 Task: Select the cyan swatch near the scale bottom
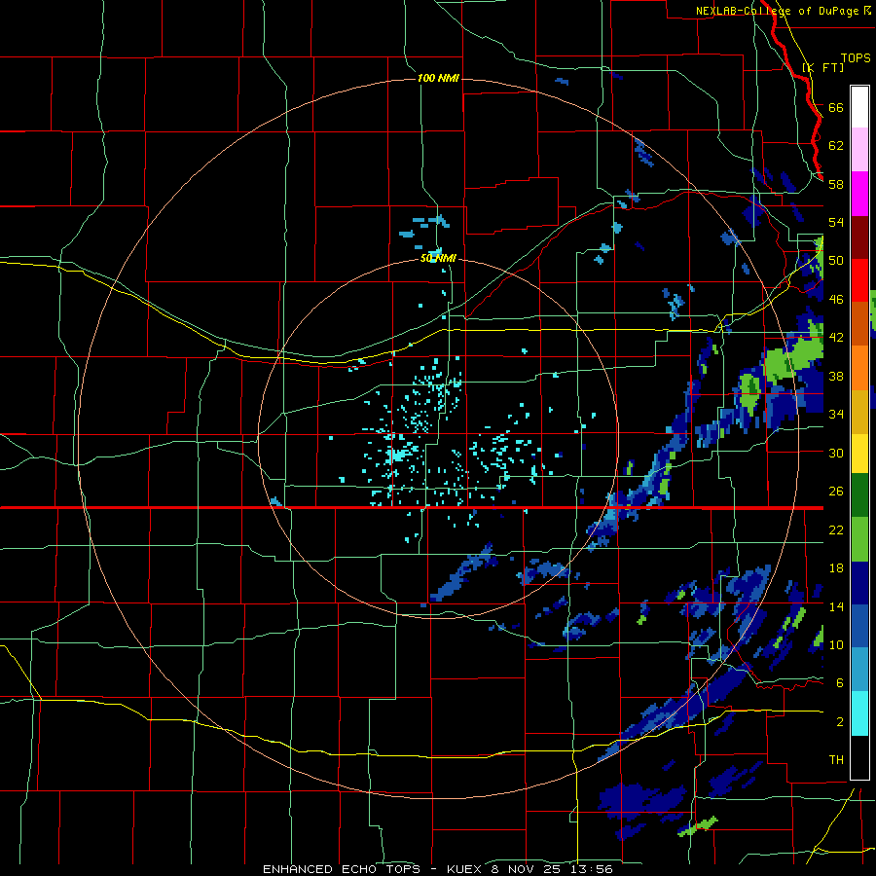point(859,713)
